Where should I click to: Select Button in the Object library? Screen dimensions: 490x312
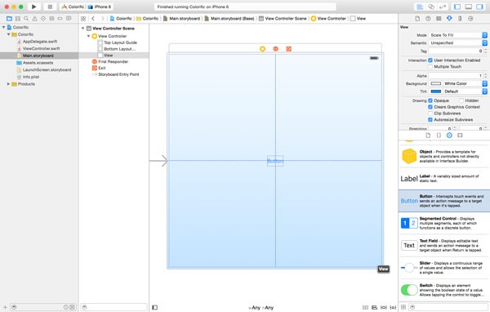pyautogui.click(x=444, y=201)
